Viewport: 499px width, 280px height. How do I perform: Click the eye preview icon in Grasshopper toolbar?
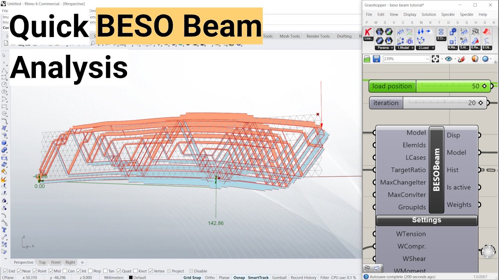pos(449,59)
